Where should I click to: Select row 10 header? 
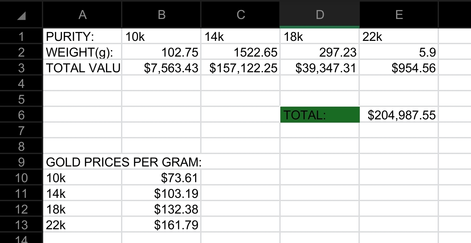[21, 178]
